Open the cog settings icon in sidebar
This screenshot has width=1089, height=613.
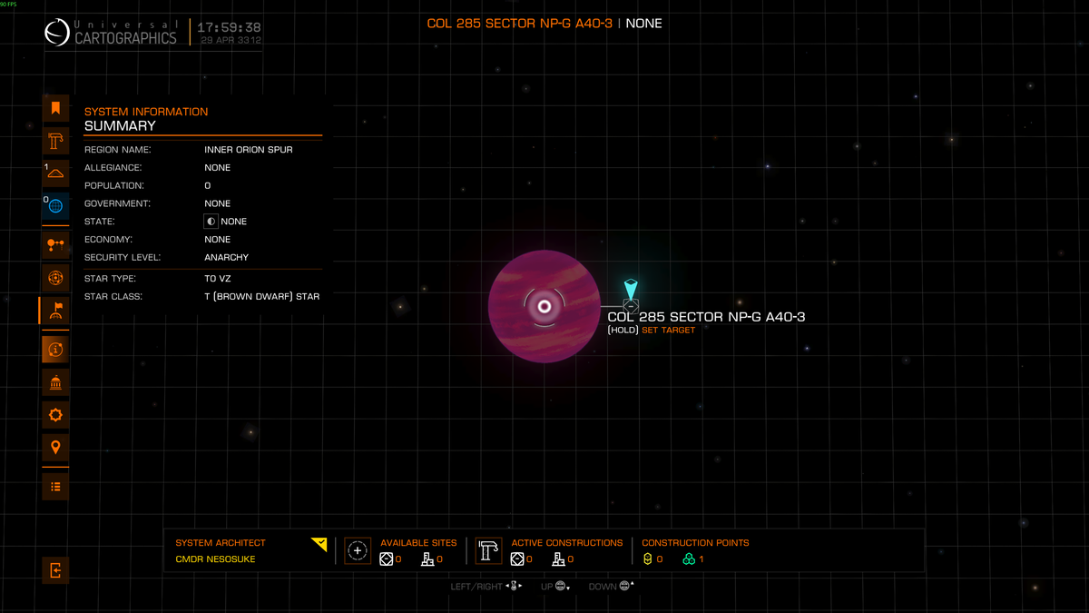[55, 415]
